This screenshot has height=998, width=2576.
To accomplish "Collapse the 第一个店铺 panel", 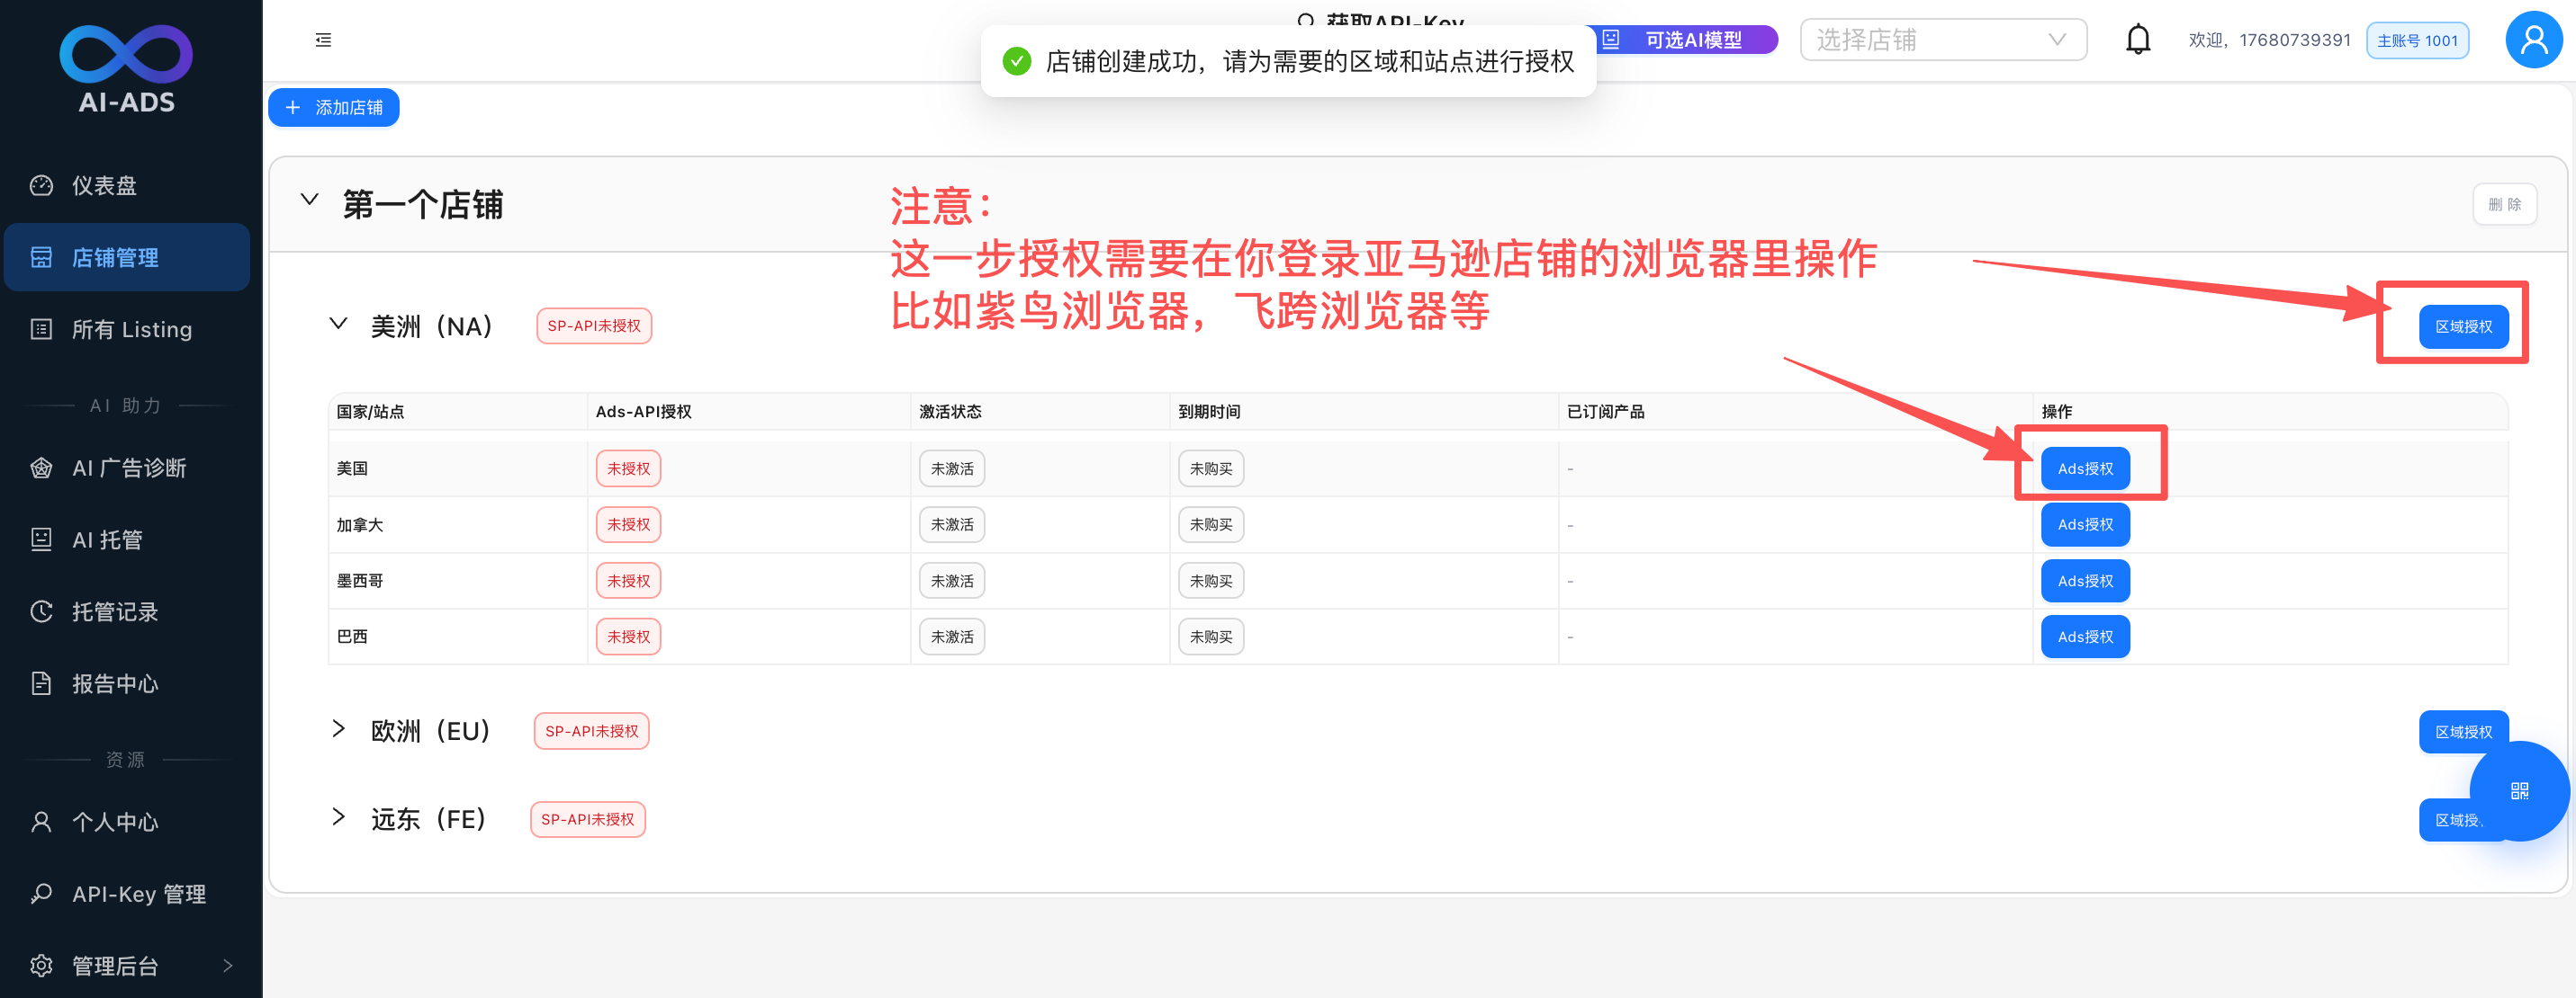I will [x=310, y=200].
